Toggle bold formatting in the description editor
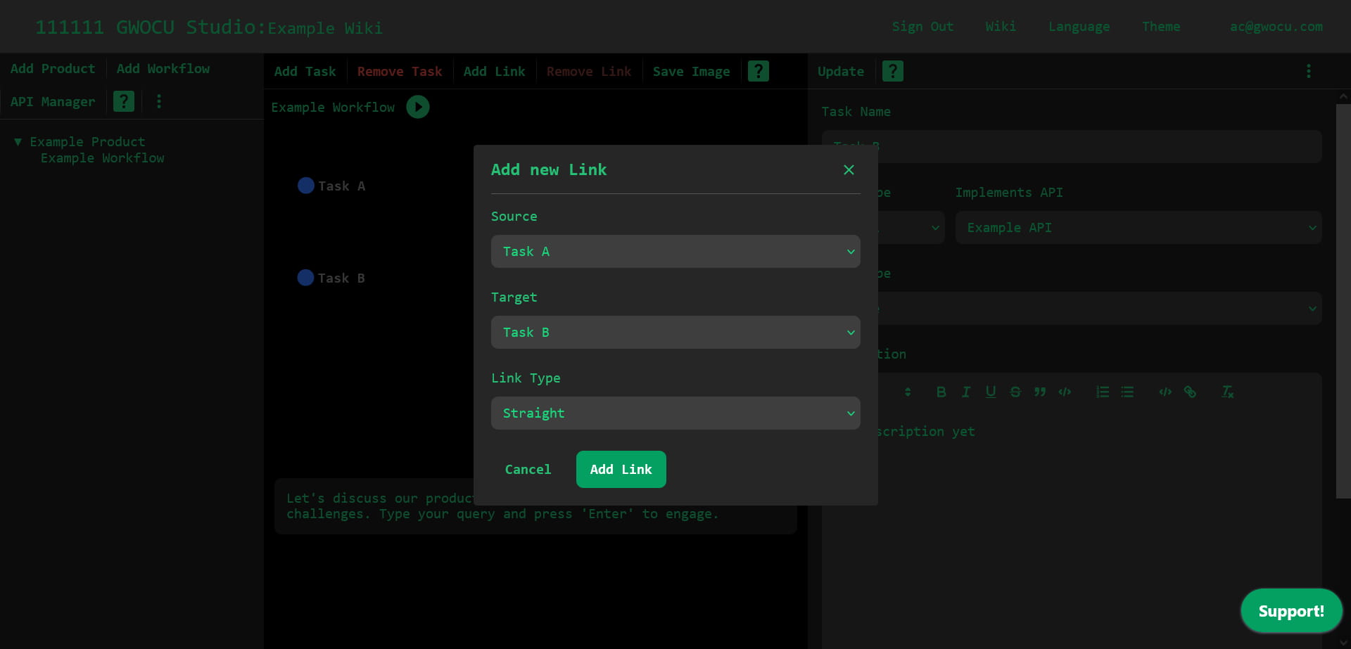This screenshot has height=649, width=1351. pyautogui.click(x=941, y=392)
